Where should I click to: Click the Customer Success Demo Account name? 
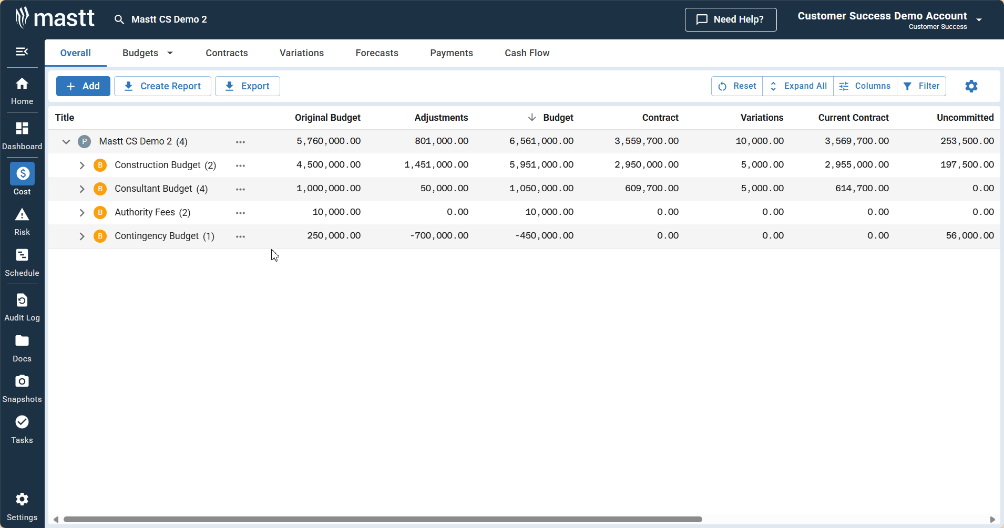point(882,16)
